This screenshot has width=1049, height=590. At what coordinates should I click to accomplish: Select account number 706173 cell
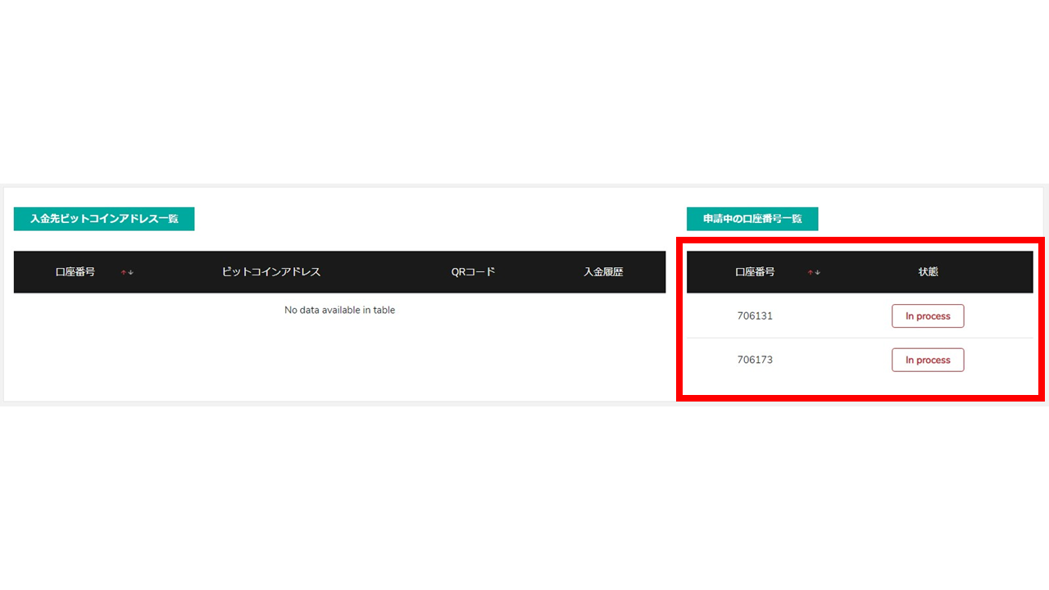755,360
